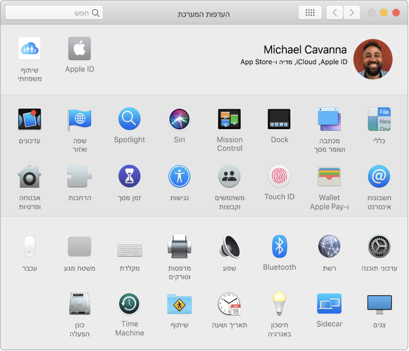The width and height of the screenshot is (409, 351).
Task: Click the yellow minimize window button
Action: (x=384, y=12)
